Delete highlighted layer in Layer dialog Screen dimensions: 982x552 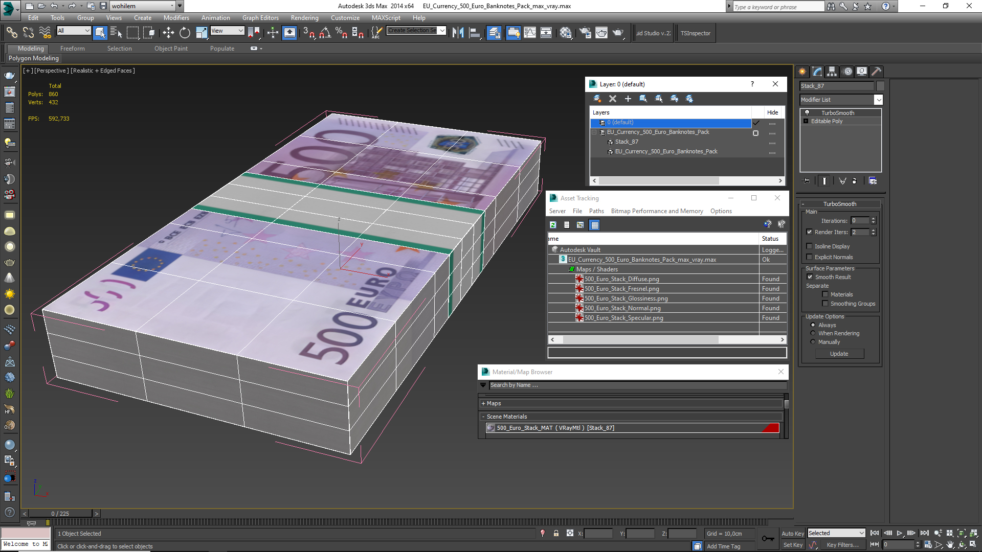[x=612, y=99]
